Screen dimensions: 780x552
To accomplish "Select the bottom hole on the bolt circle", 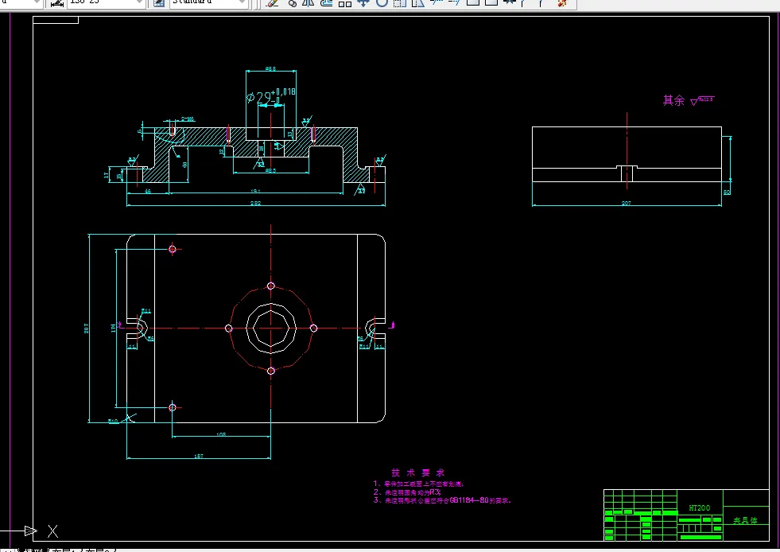I will (271, 371).
